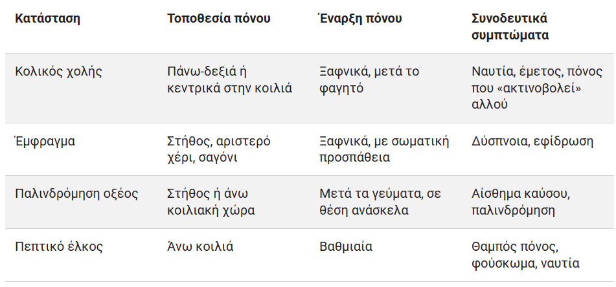
Task: Click the Τοποθεσία πόνου column header
Action: click(218, 18)
